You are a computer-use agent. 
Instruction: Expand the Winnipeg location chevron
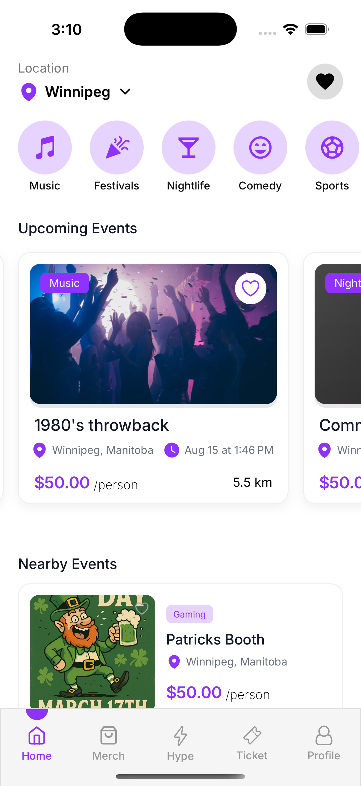(x=125, y=91)
